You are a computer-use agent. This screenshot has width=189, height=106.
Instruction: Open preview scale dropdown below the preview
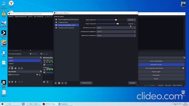30,50
